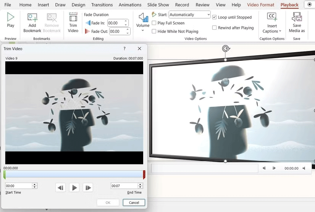This screenshot has height=212, width=315.
Task: Click the red end trim marker
Action: 144,175
